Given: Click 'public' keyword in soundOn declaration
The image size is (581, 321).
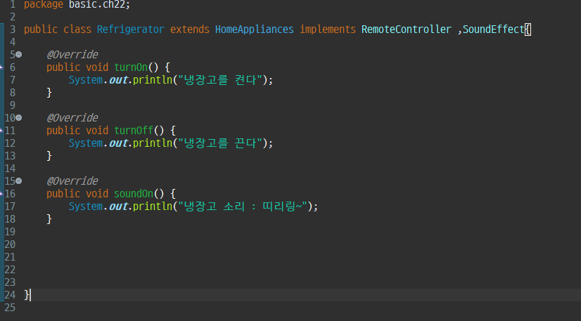Looking at the screenshot, I should coord(63,194).
